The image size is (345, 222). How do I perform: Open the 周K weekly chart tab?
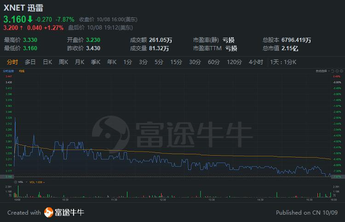click(63, 62)
